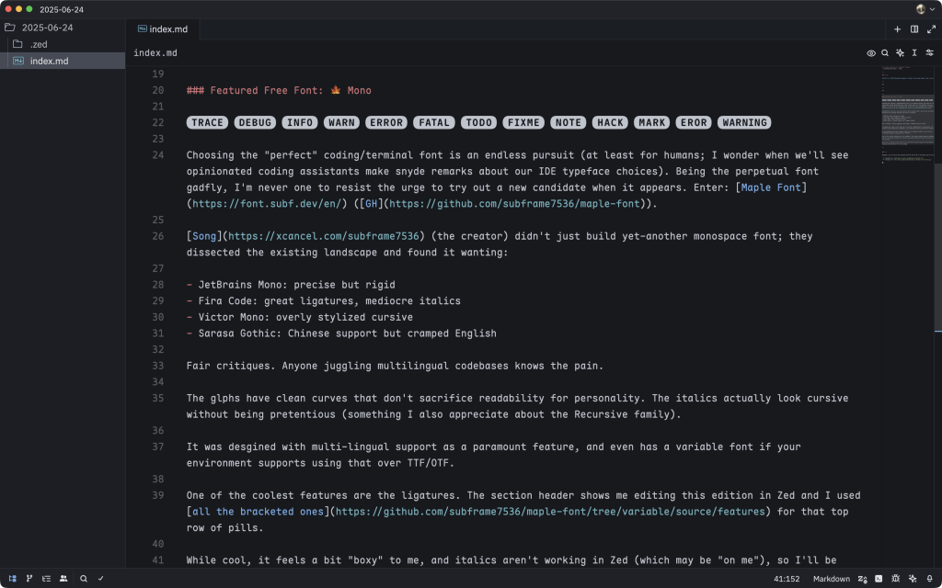The height and width of the screenshot is (588, 942).
Task: Toggle zoom on the editor pane
Action: 930,29
